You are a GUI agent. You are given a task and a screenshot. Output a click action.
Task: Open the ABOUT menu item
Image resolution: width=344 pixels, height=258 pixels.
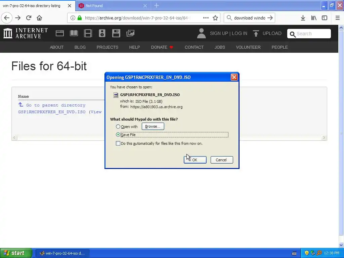pos(56,47)
